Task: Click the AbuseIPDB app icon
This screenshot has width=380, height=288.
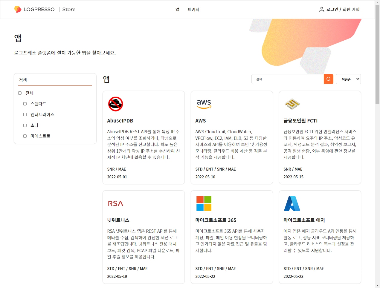Action: 115,104
